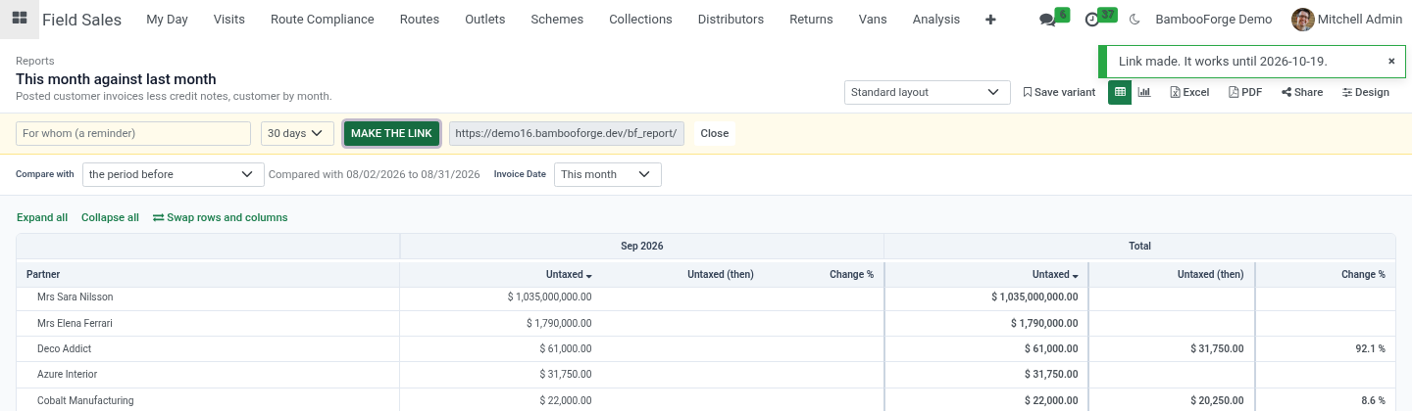Viewport: 1412px width, 411px height.
Task: Open Route Compliance menu
Action: (323, 19)
